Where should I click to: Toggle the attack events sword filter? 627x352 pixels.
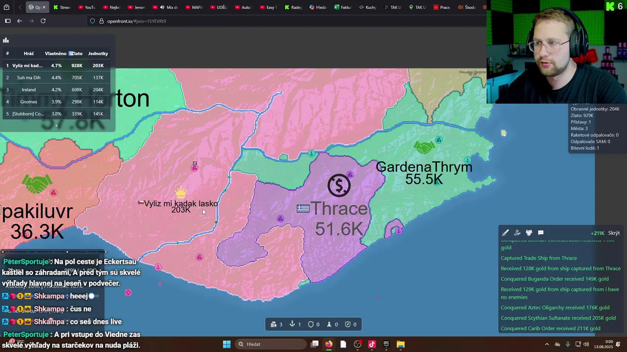[x=506, y=233]
